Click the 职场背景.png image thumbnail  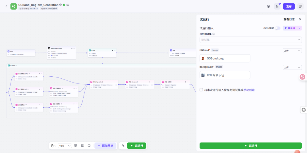click(203, 75)
